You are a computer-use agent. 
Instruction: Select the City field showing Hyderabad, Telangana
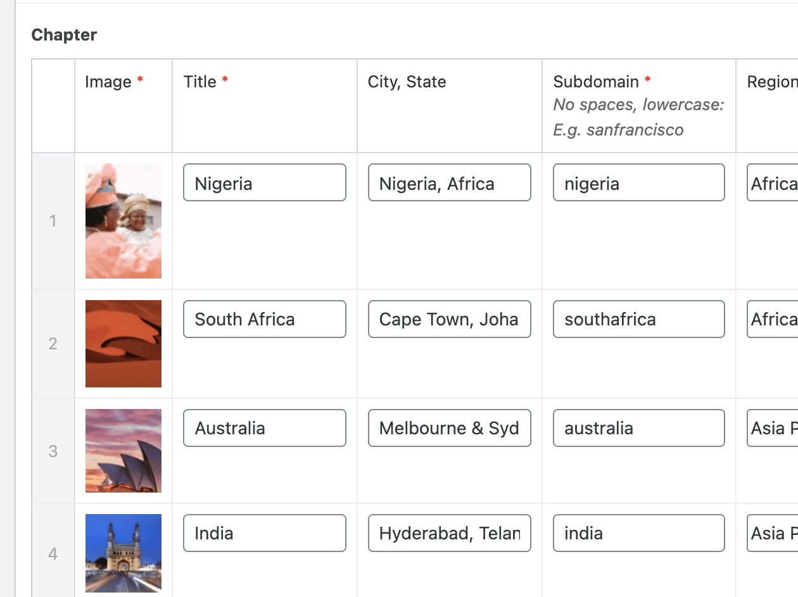coord(449,532)
